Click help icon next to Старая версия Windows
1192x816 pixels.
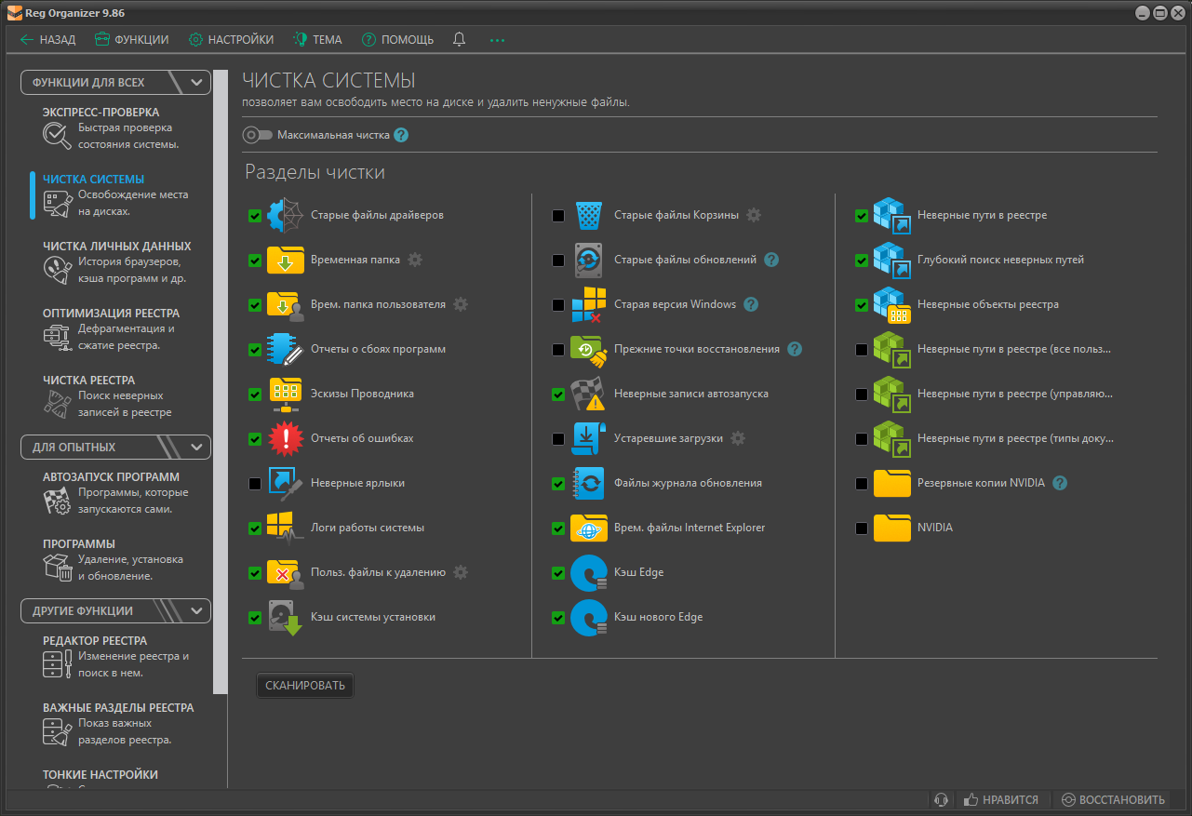(x=751, y=304)
